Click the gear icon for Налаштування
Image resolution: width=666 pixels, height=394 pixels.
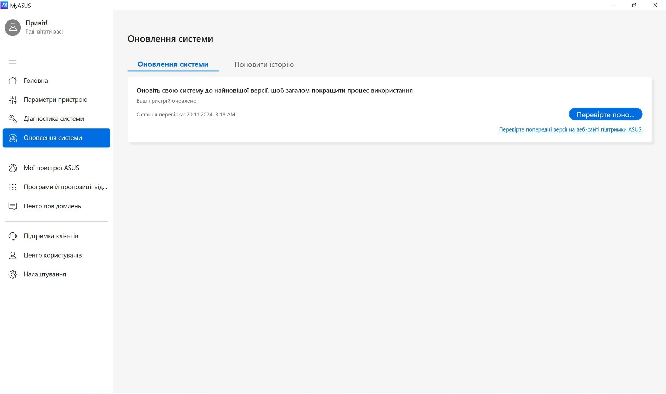point(13,274)
